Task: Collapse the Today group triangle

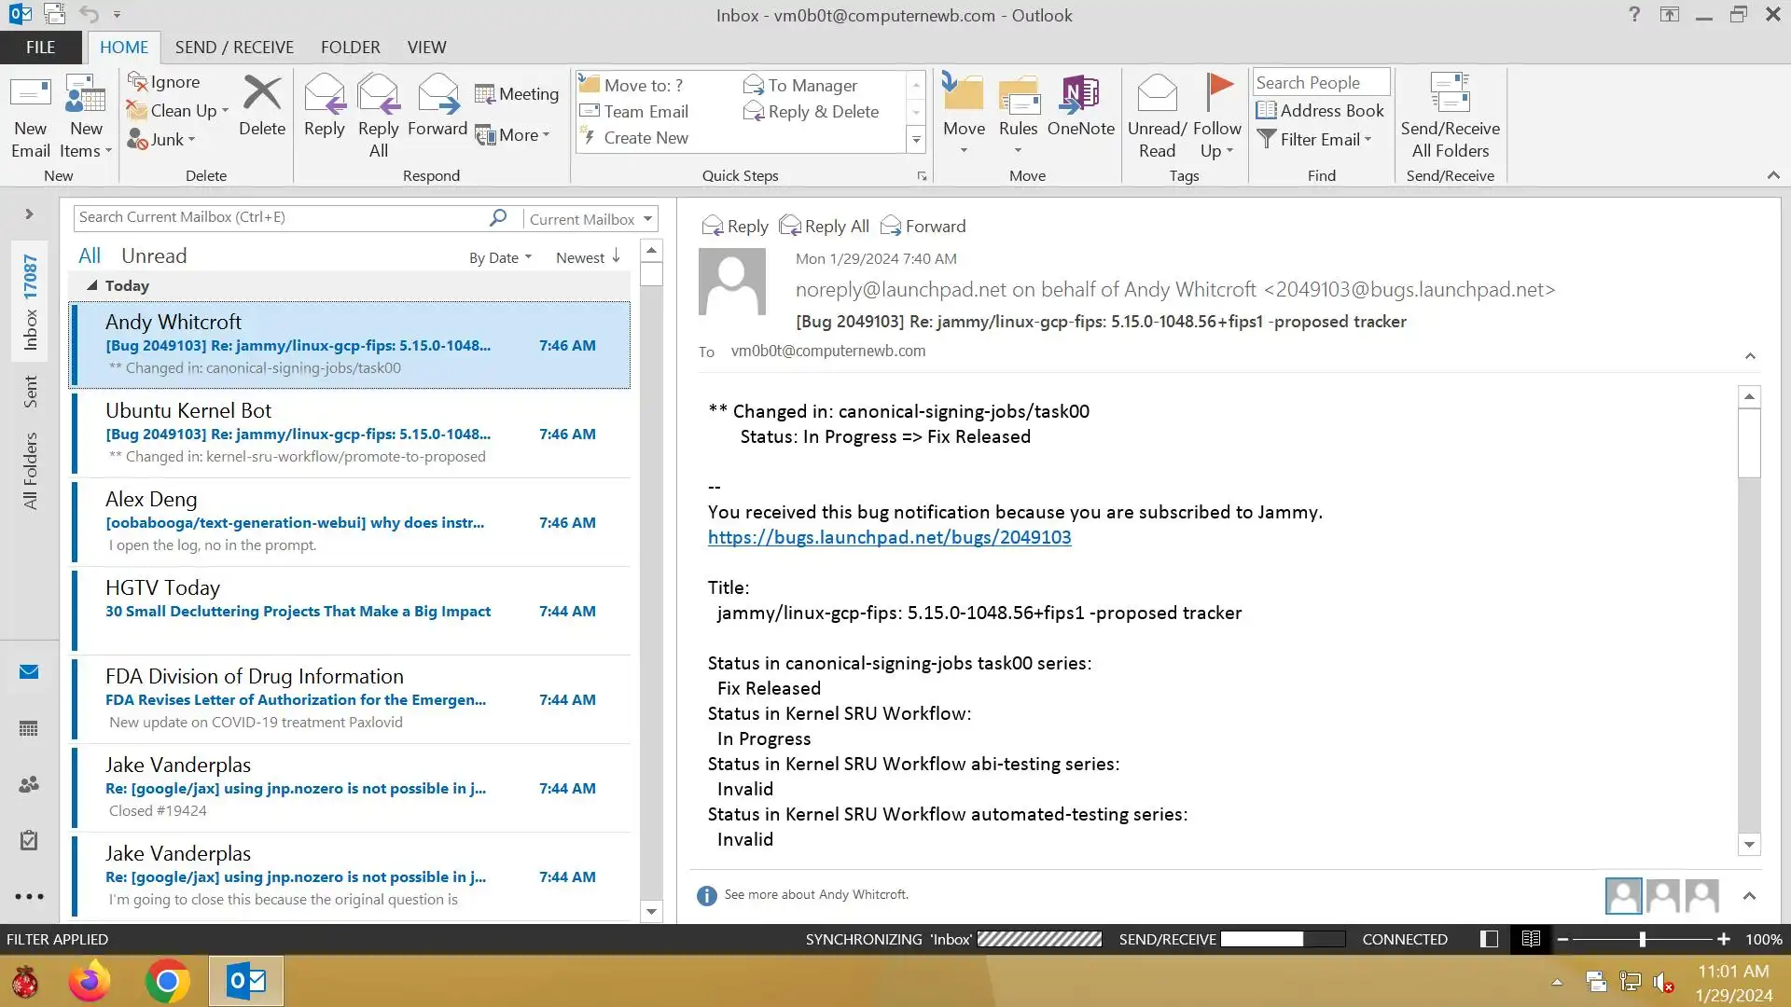Action: tap(91, 285)
